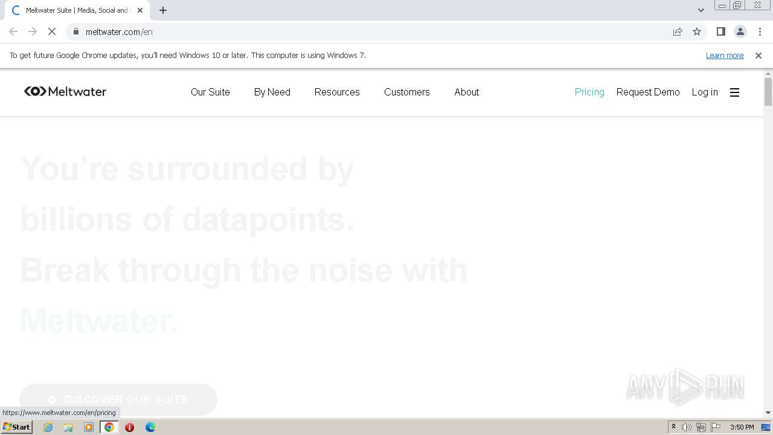The height and width of the screenshot is (435, 773).
Task: Select the Chrome taskbar icon
Action: (x=109, y=427)
